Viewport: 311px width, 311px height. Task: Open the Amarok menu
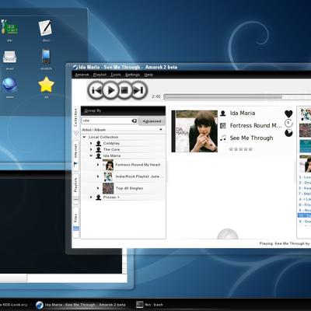pos(82,75)
